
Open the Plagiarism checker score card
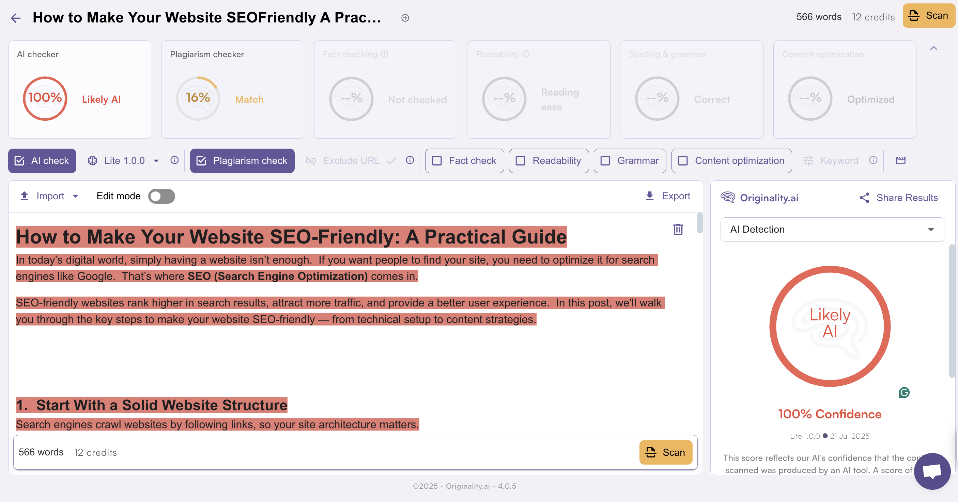tap(232, 89)
